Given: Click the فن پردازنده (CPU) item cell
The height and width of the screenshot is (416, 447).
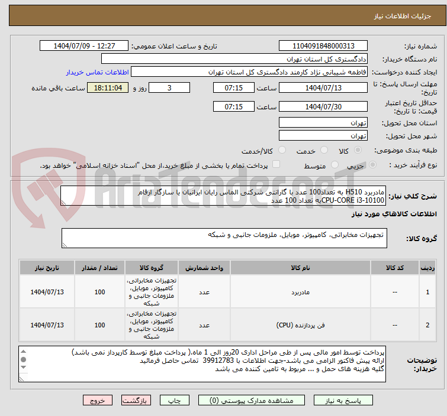Looking at the screenshot, I should pos(300,325).
